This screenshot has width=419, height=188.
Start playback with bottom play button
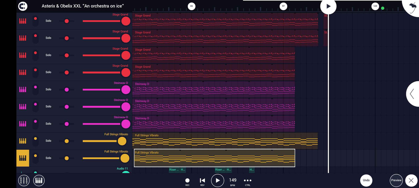coord(218,180)
